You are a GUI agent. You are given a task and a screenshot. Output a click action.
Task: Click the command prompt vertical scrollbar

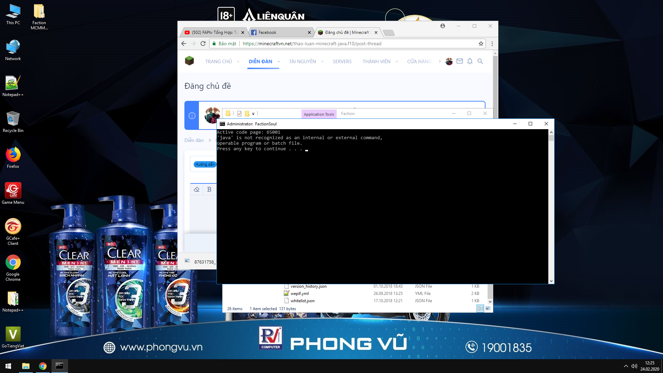tap(551, 207)
